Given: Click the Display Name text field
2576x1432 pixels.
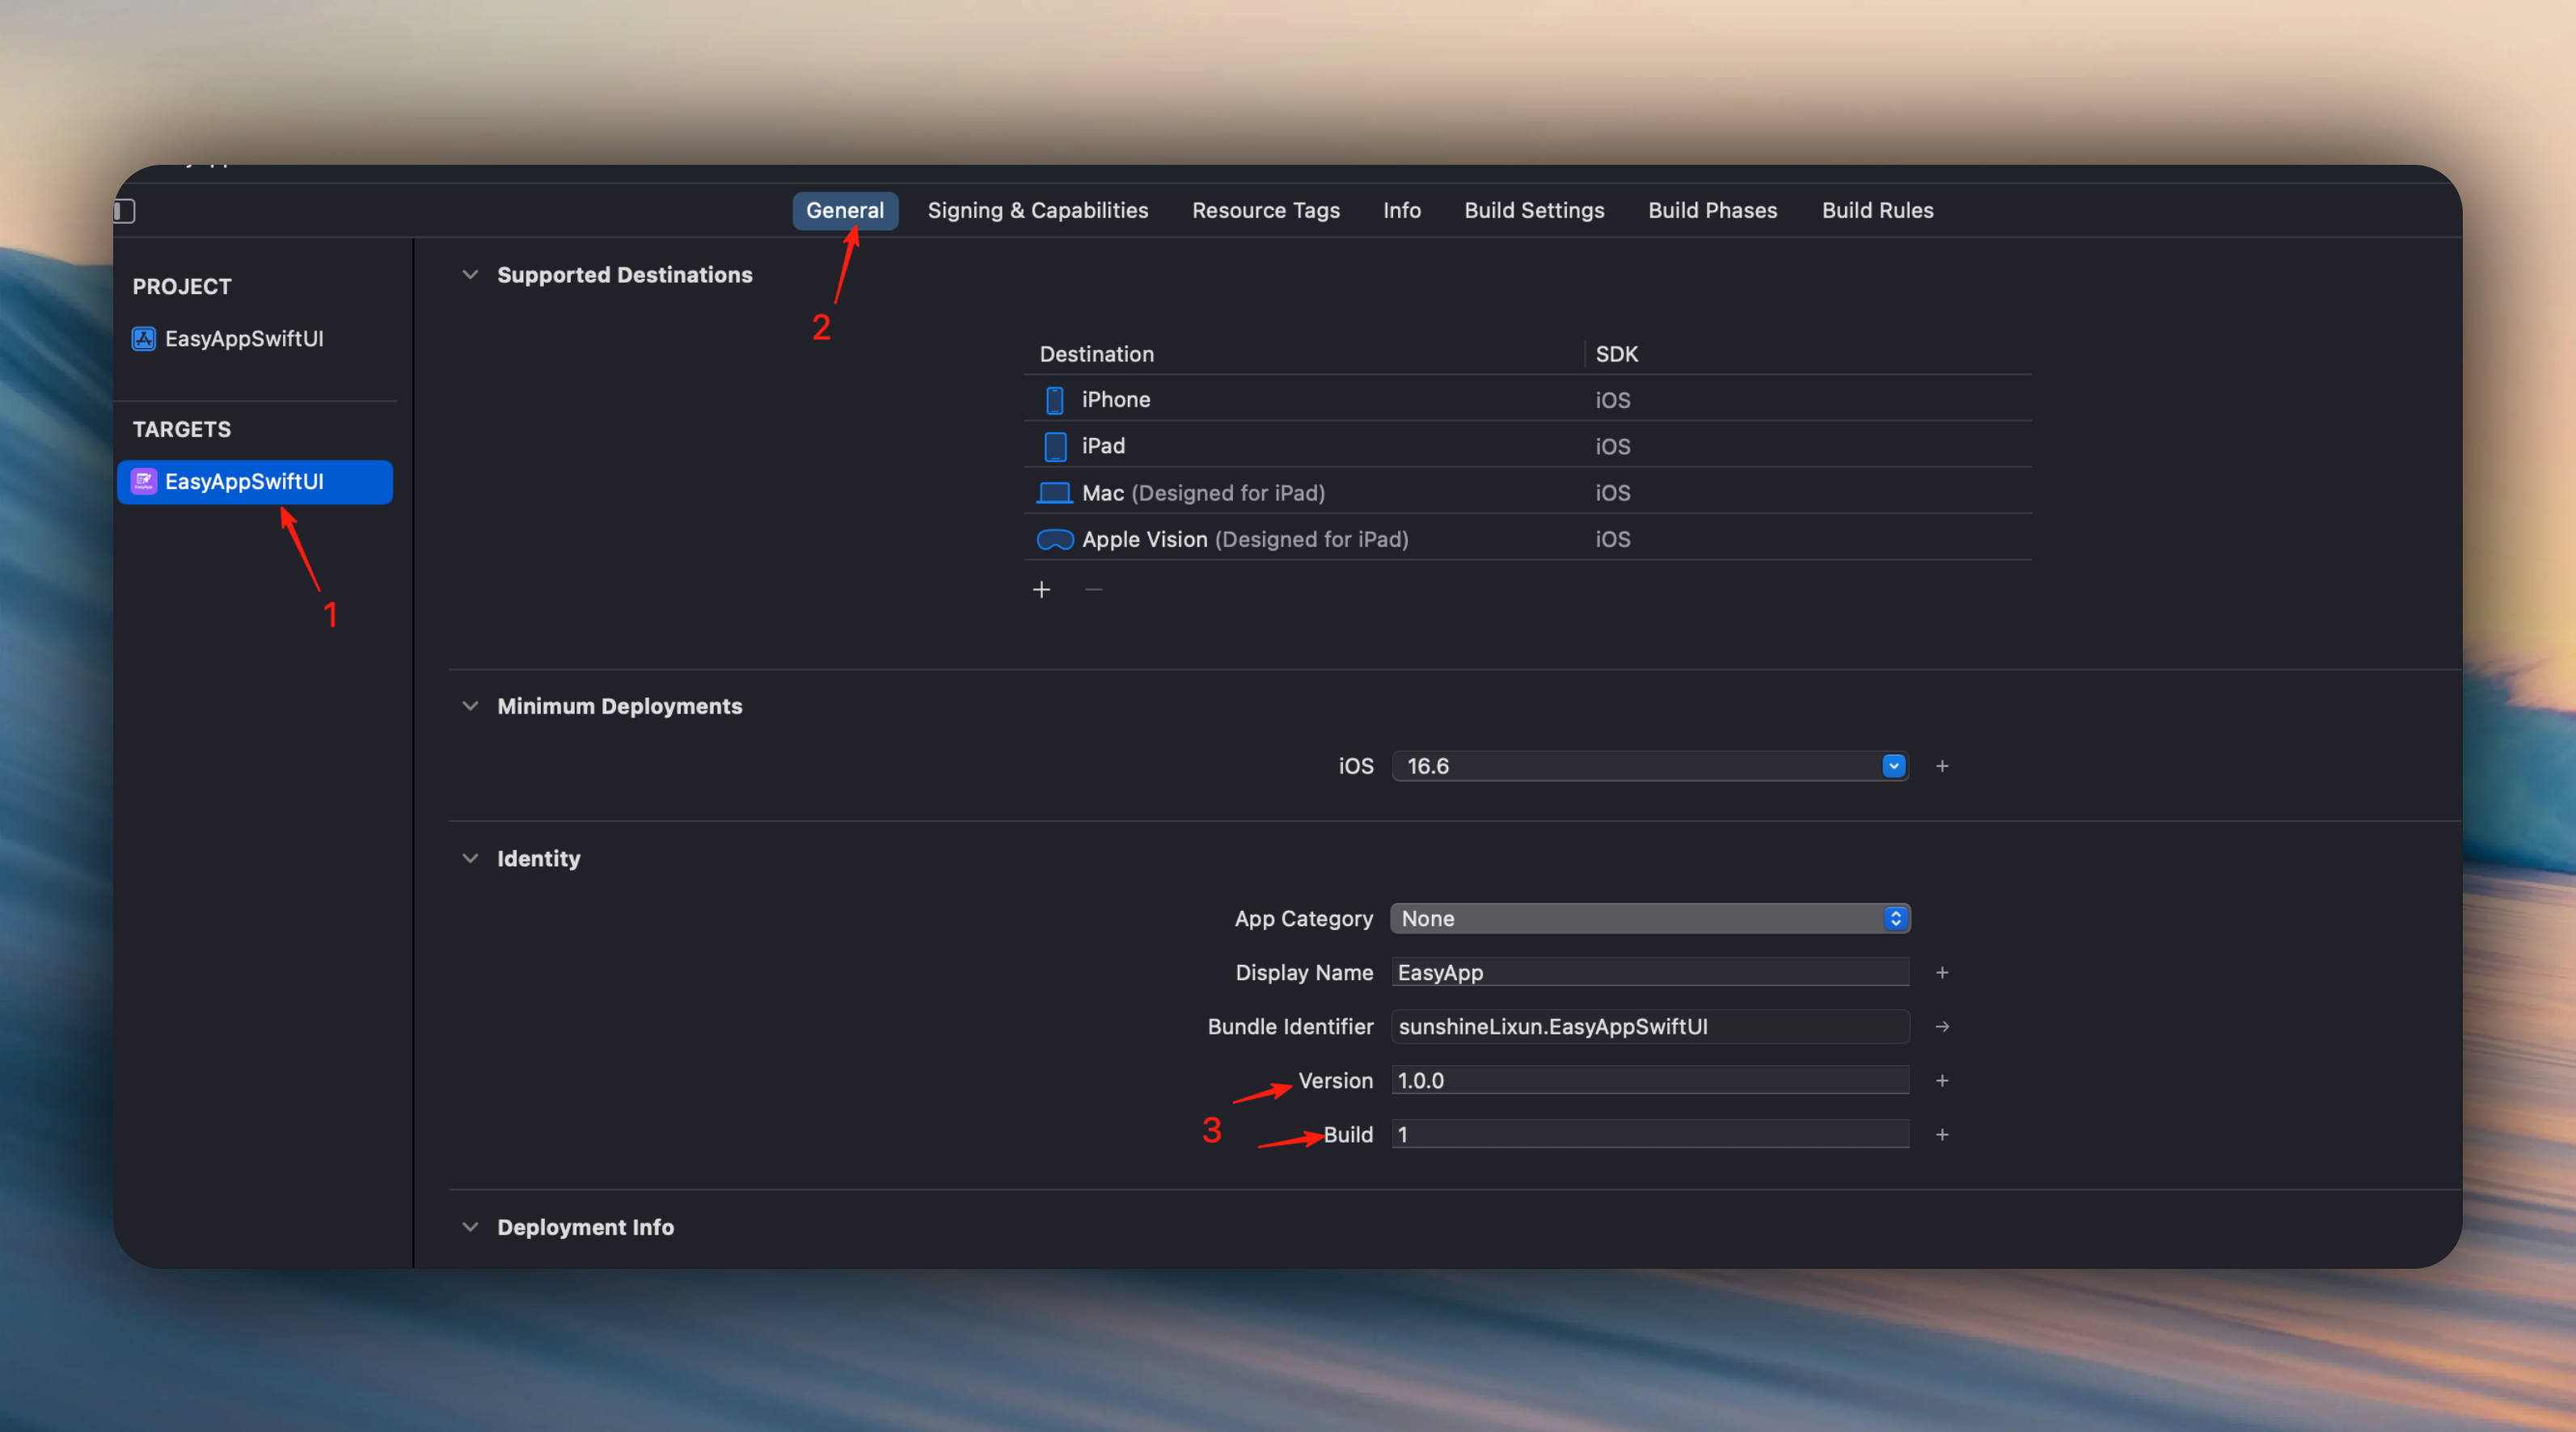Looking at the screenshot, I should click(x=1650, y=972).
